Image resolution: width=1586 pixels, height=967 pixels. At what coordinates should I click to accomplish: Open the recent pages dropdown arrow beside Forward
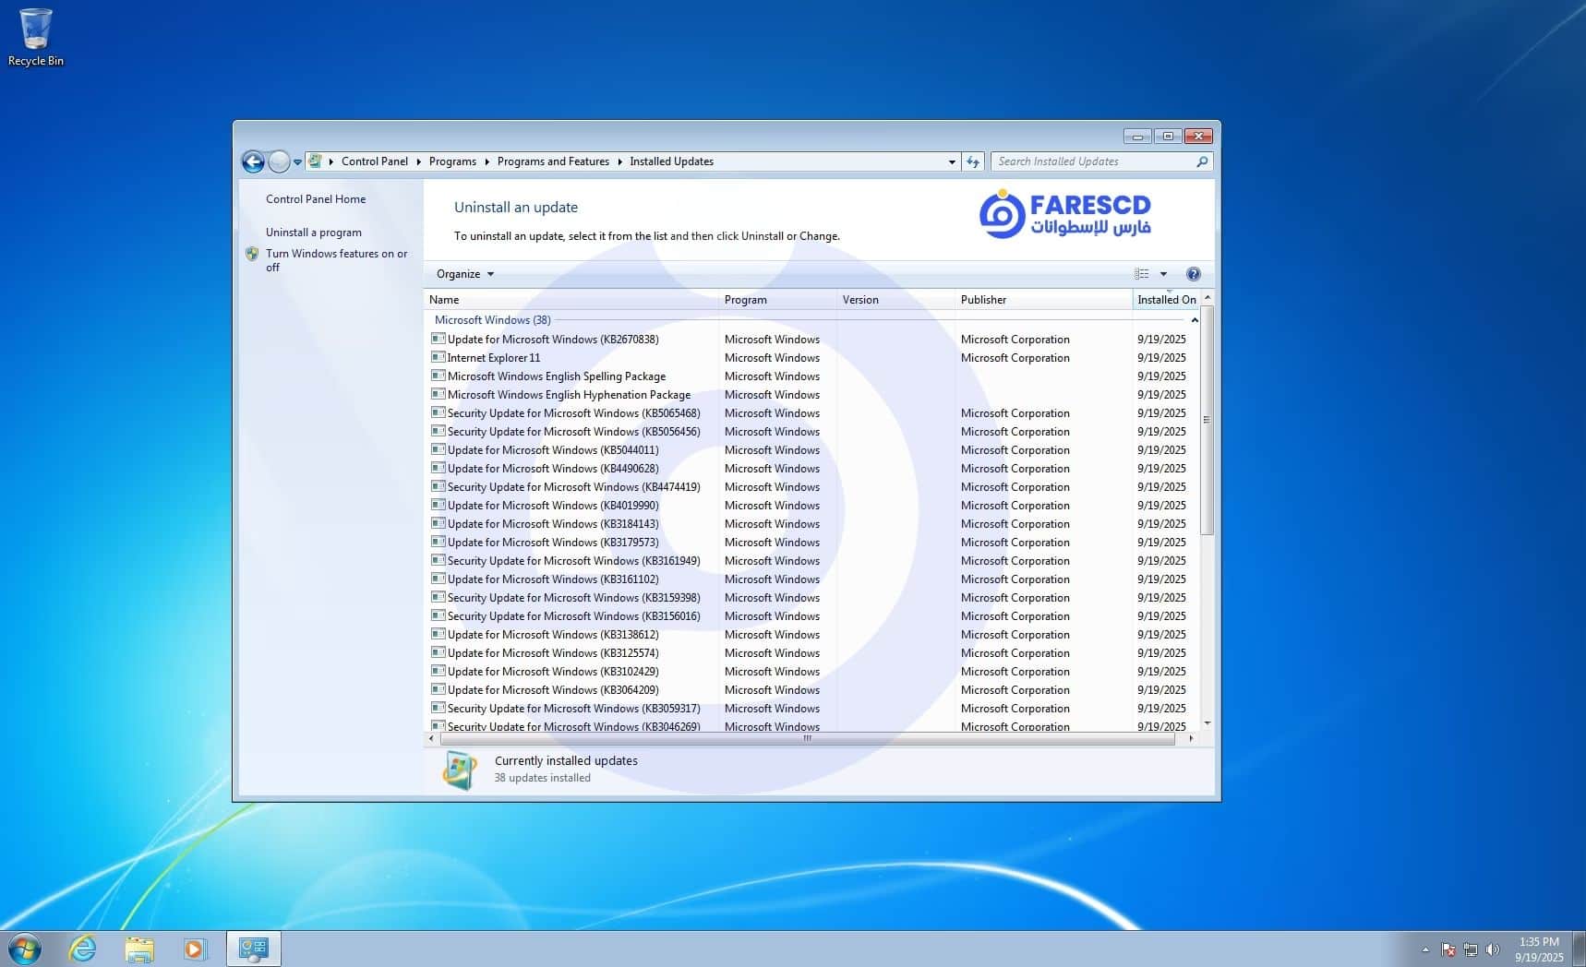(x=297, y=162)
